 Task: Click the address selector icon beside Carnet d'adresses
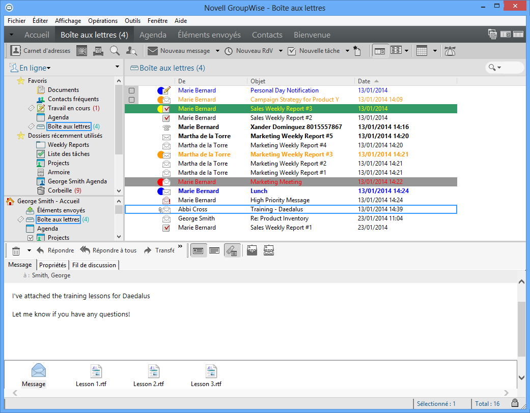[81, 51]
